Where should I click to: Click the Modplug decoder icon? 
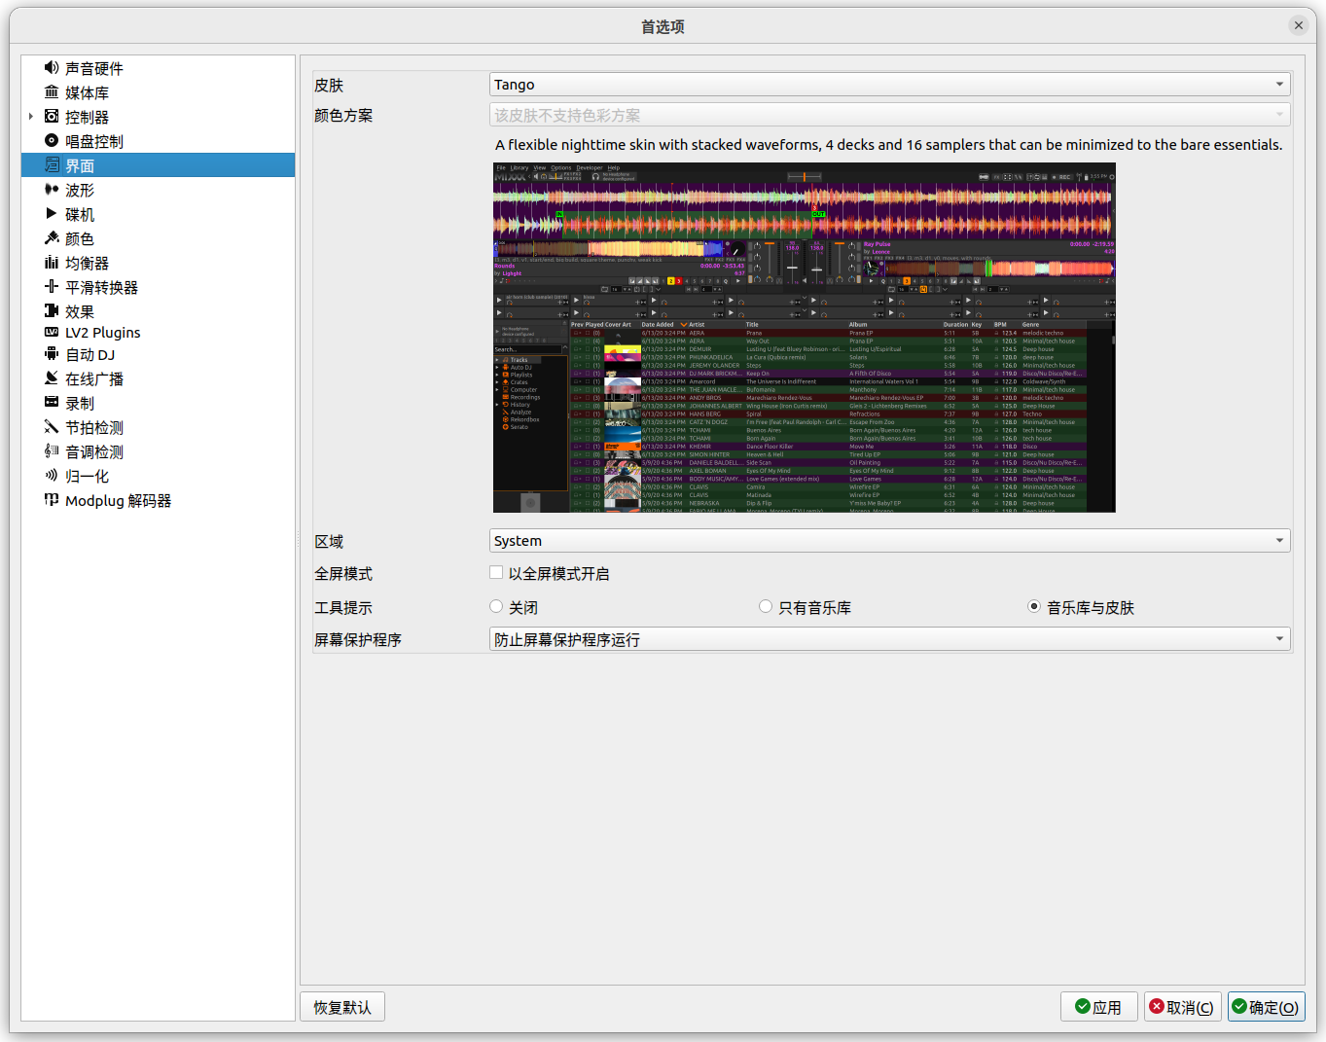tap(52, 499)
